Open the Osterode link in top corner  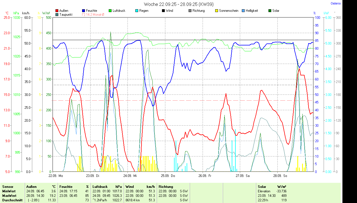click(x=335, y=4)
